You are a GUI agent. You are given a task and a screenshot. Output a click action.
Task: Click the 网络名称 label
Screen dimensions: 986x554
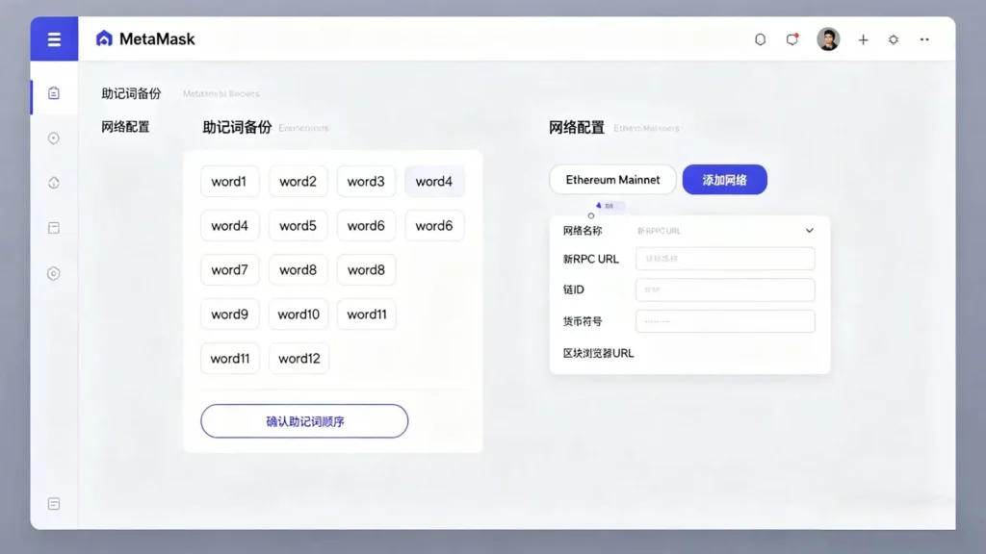point(583,231)
